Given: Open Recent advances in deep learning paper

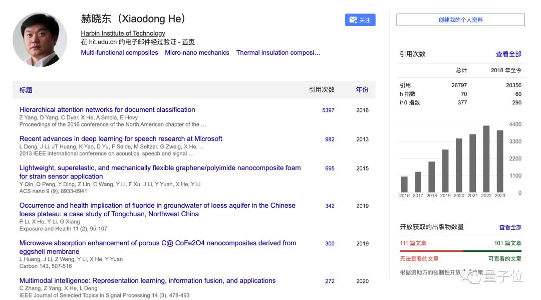Looking at the screenshot, I should tap(121, 139).
